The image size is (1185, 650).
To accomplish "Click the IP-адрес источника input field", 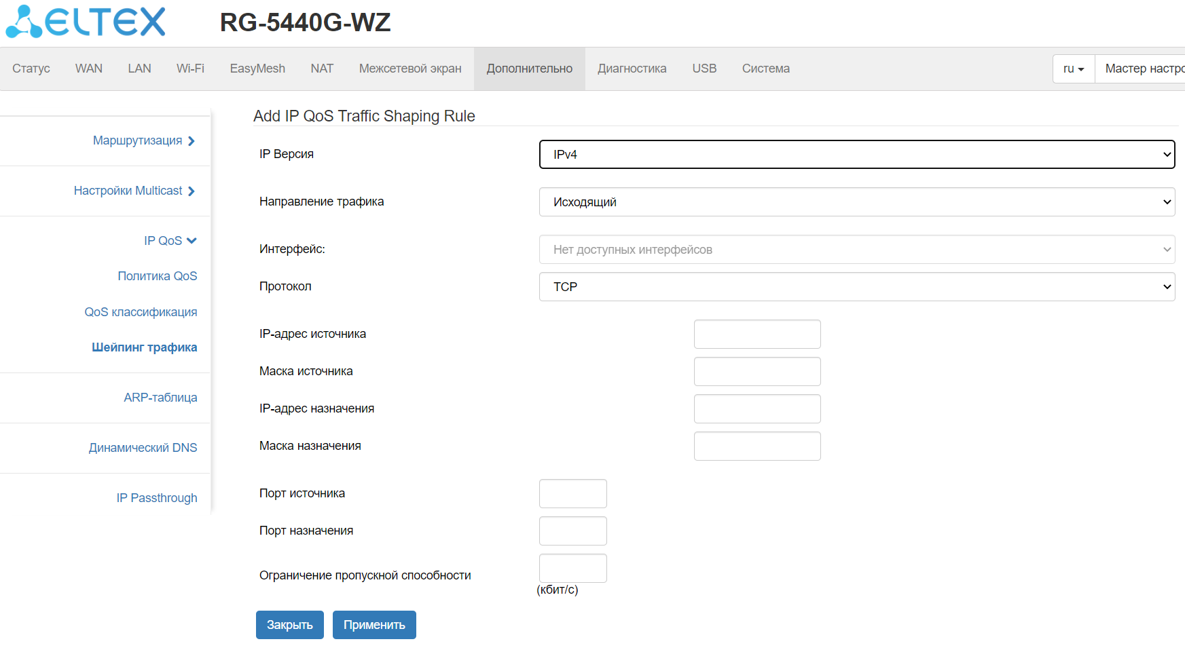I will pos(757,334).
